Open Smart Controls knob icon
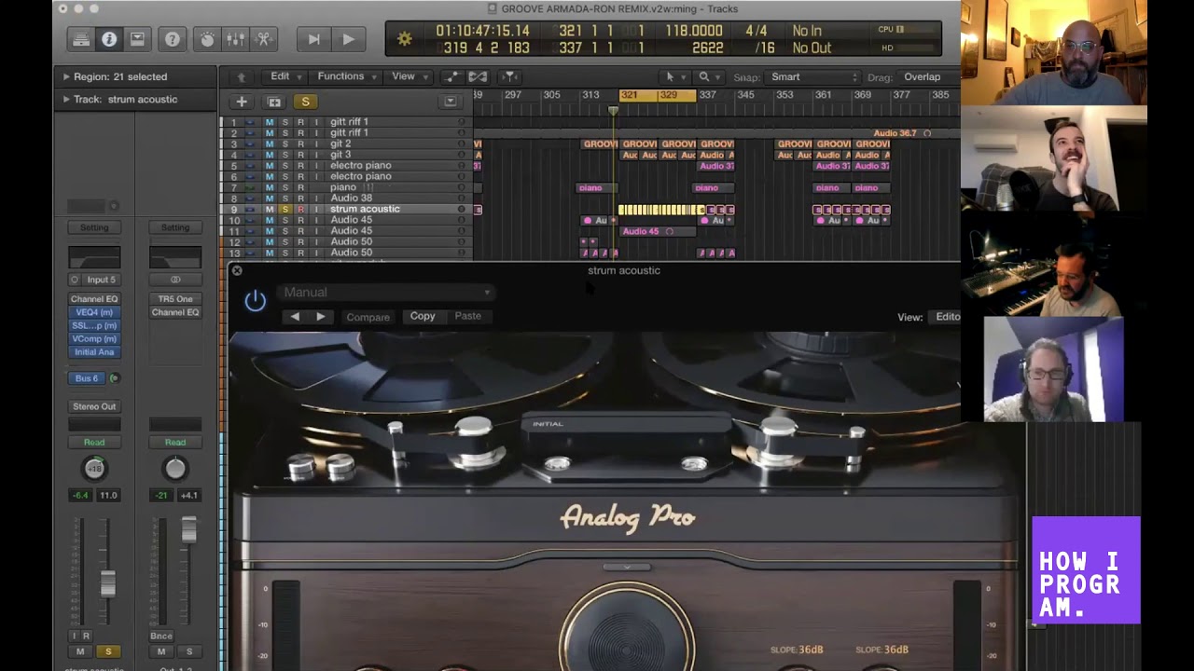Screen dimensions: 1194x671 click(207, 39)
